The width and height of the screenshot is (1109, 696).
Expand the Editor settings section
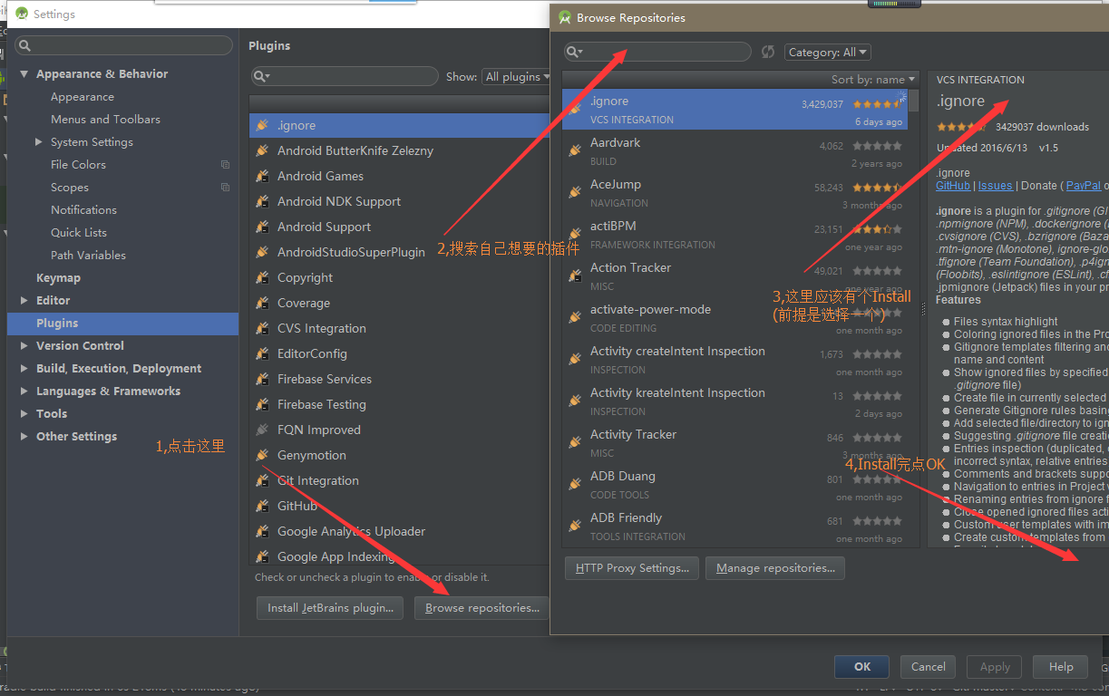[x=24, y=301]
